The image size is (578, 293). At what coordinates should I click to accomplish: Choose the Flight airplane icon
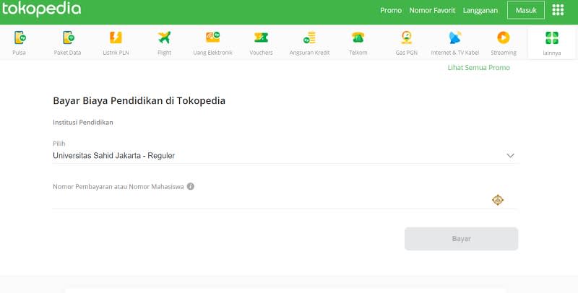click(165, 38)
